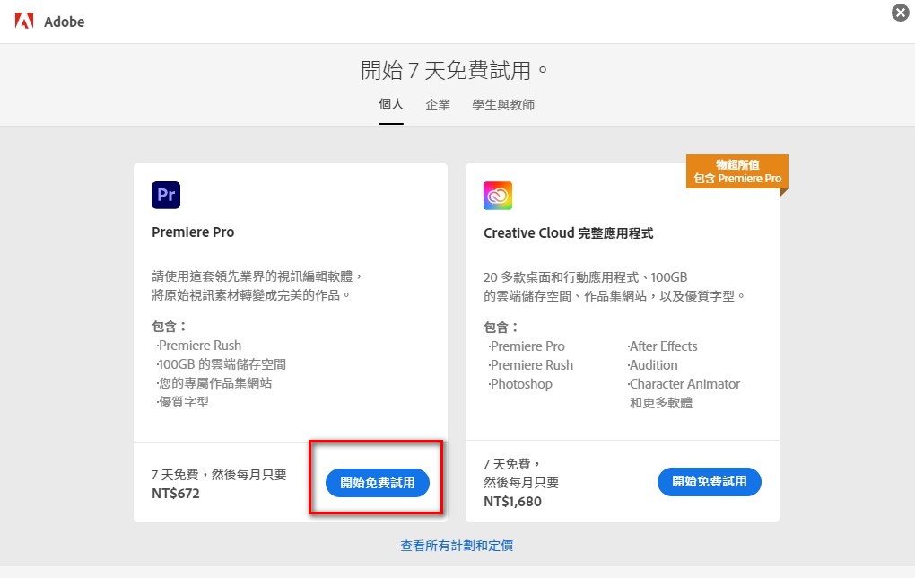
Task: Click the NT$672 price text
Action: pyautogui.click(x=176, y=494)
